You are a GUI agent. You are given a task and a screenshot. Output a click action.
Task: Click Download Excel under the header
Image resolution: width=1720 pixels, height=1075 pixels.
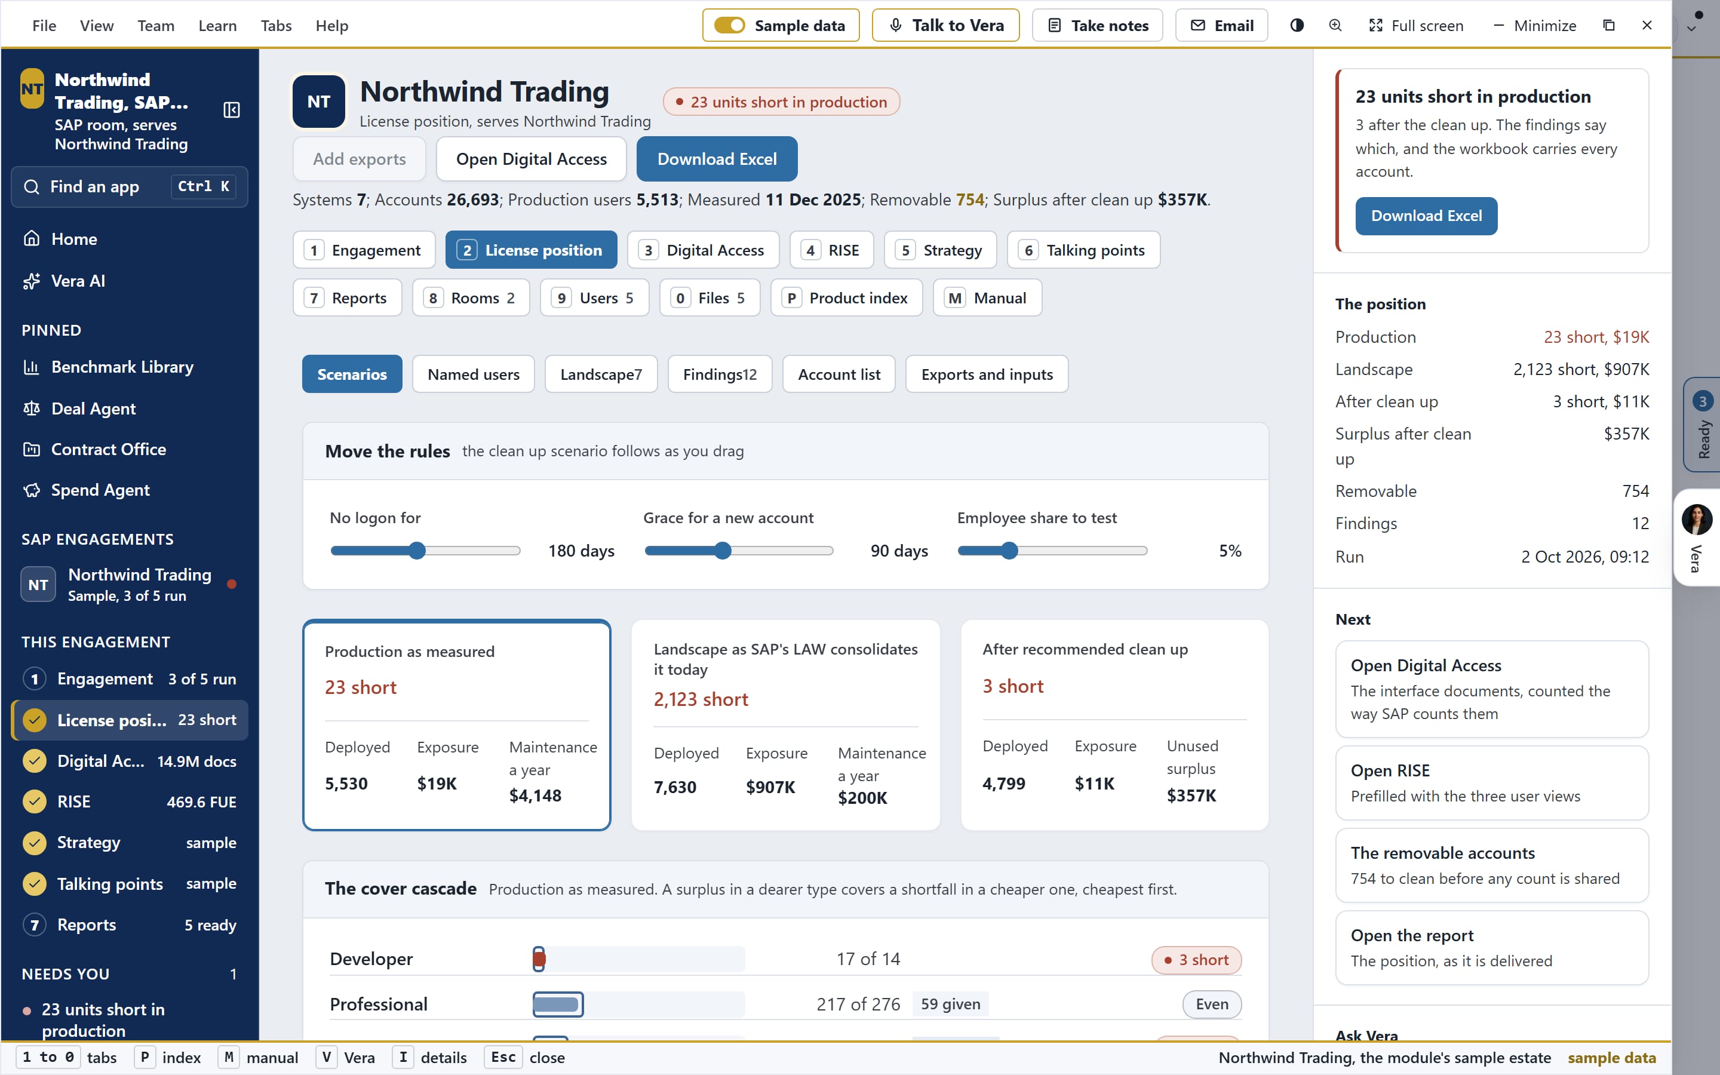coord(717,159)
